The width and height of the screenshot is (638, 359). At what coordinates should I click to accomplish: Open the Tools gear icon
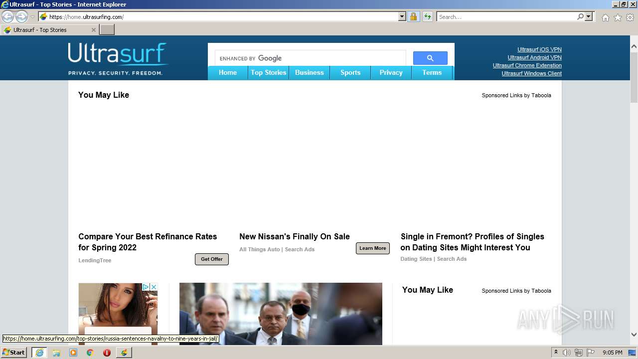(x=630, y=17)
